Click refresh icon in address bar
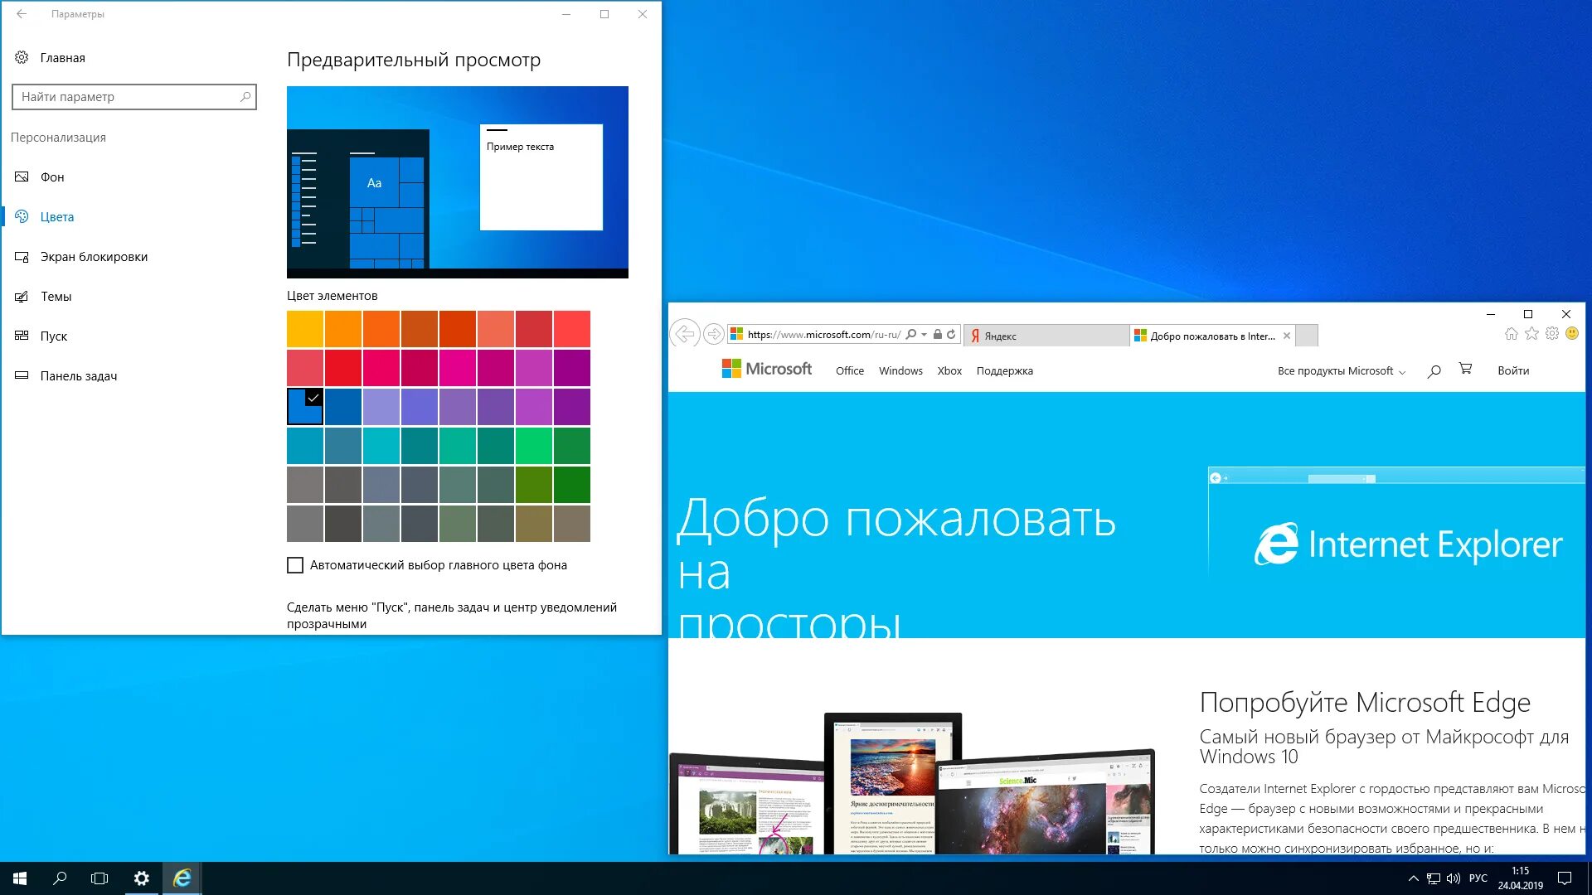Image resolution: width=1592 pixels, height=895 pixels. [x=951, y=335]
